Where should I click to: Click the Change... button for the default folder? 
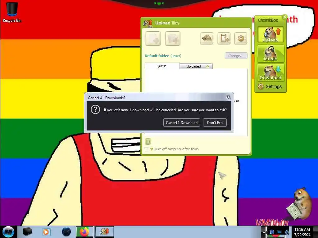coord(236,56)
